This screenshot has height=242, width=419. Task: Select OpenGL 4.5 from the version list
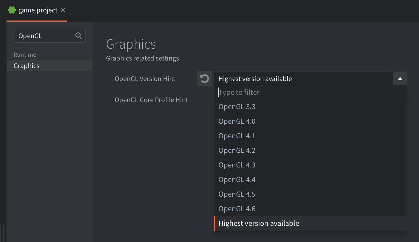237,194
